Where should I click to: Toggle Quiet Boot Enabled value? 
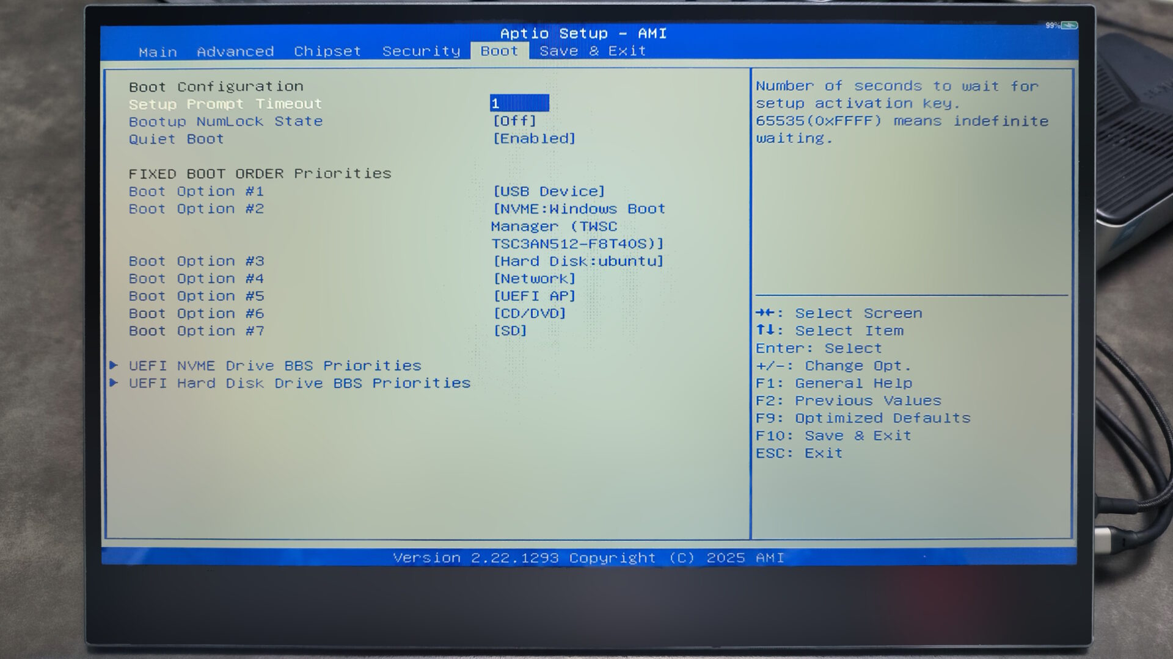[533, 139]
